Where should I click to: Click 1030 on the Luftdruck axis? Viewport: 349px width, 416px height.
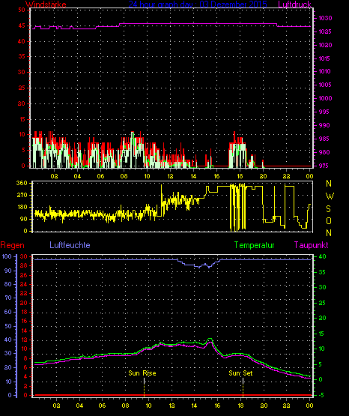pyautogui.click(x=325, y=18)
